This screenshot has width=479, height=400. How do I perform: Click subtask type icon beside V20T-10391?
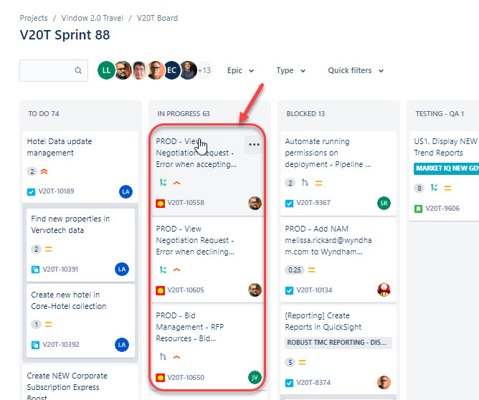coord(35,270)
